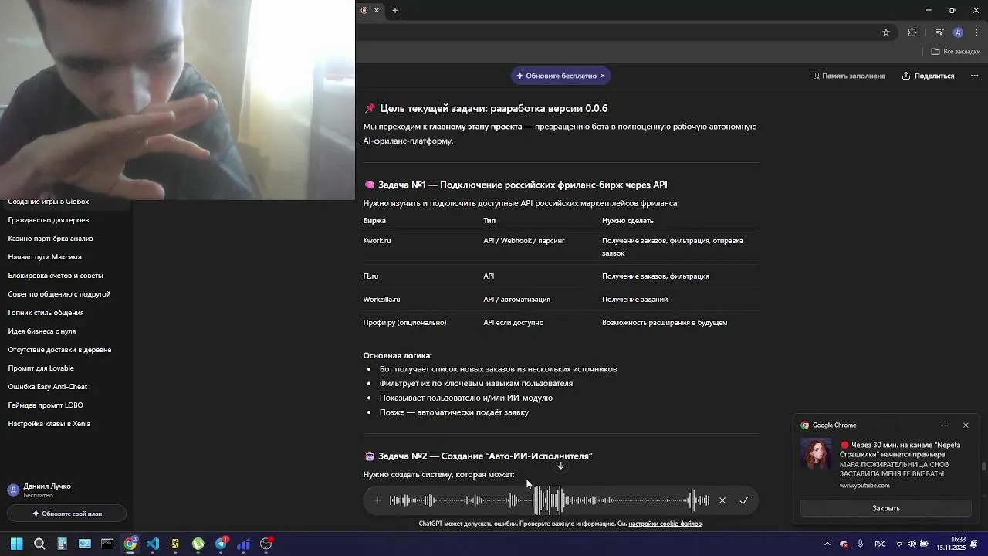Click the 'Поделиться' share button
This screenshot has width=988, height=556.
pos(929,76)
